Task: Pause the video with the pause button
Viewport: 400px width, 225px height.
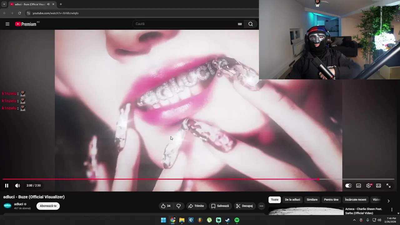Action: (7, 186)
